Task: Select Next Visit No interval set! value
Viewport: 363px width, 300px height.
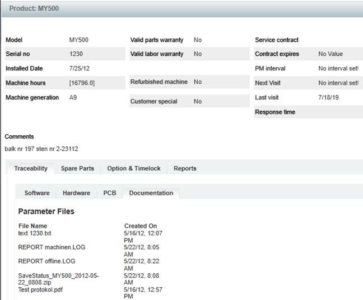Action: coord(338,83)
